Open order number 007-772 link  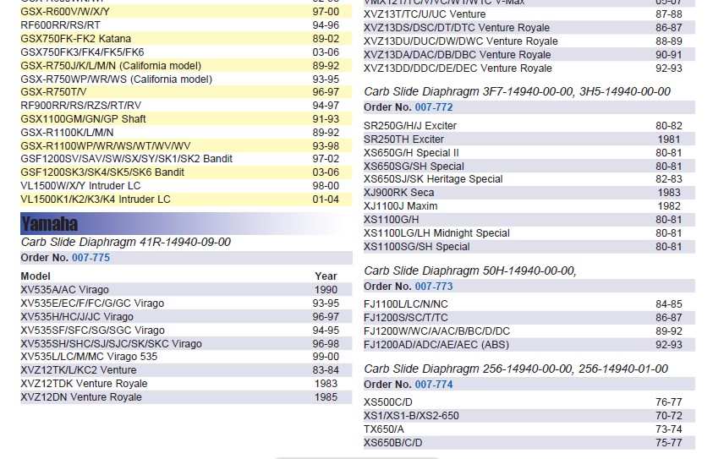click(x=434, y=107)
